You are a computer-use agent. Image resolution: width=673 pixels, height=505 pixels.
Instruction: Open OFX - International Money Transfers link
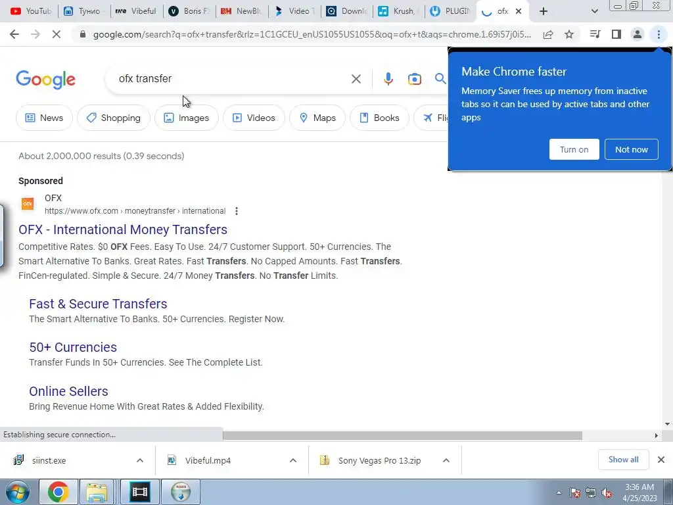click(123, 229)
